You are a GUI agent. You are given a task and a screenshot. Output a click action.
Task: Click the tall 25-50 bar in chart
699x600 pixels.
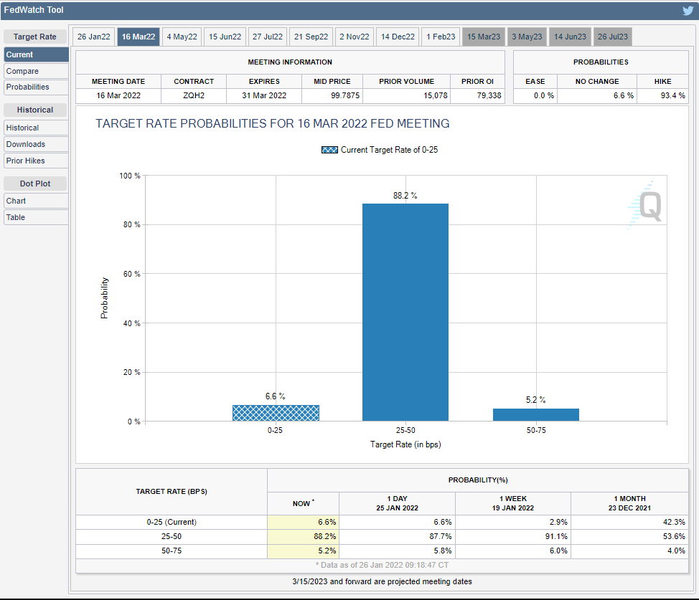click(405, 313)
